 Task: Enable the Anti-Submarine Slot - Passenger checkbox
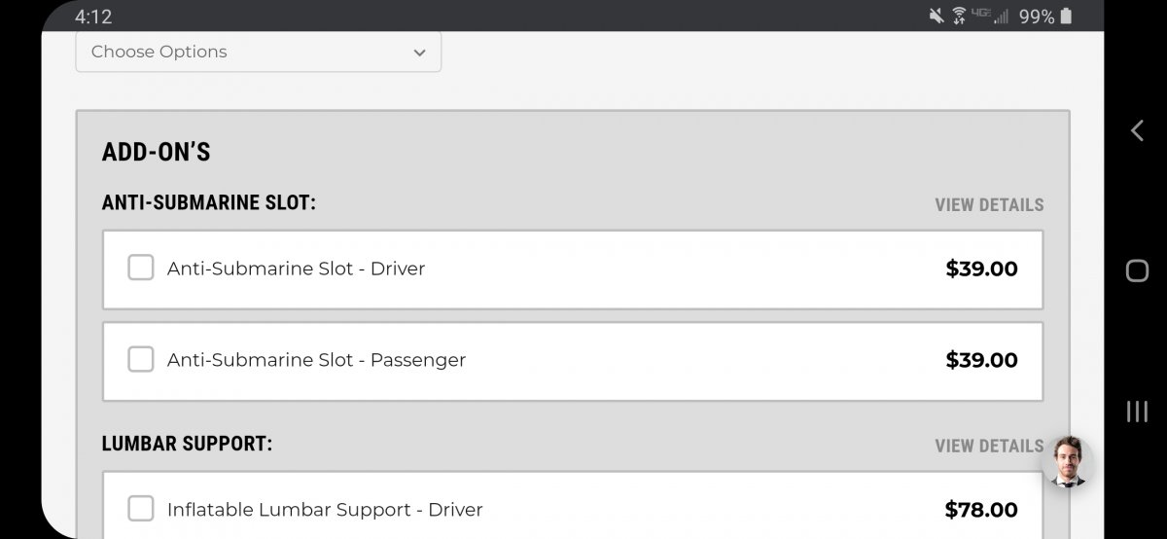(141, 359)
